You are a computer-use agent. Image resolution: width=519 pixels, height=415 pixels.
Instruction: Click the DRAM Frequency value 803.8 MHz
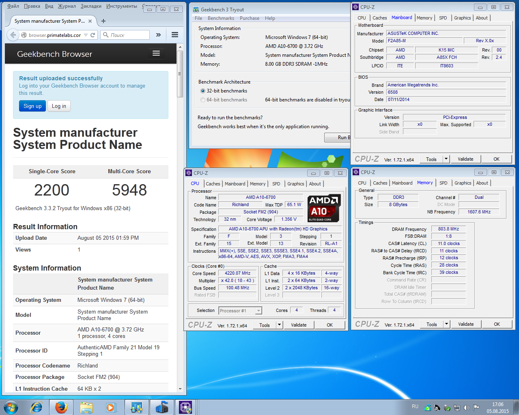pyautogui.click(x=448, y=229)
